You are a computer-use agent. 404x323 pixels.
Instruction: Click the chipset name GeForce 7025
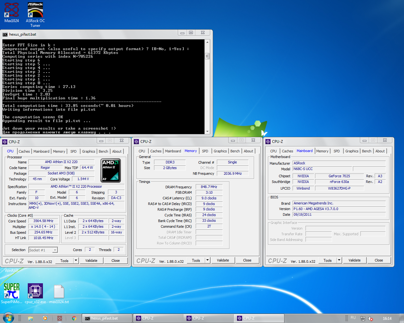coord(339,176)
